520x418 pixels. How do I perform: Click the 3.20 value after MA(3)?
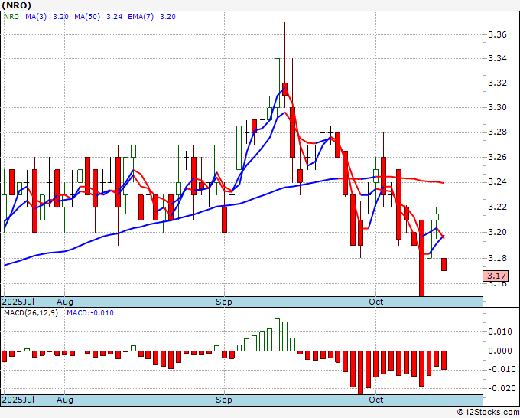(60, 17)
